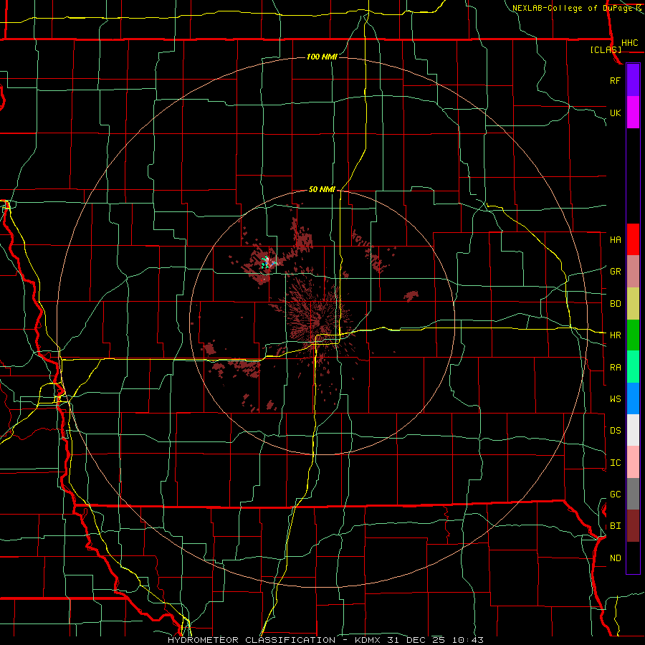Click the KDMX radar site identifier
645x645 pixels.
(x=368, y=640)
